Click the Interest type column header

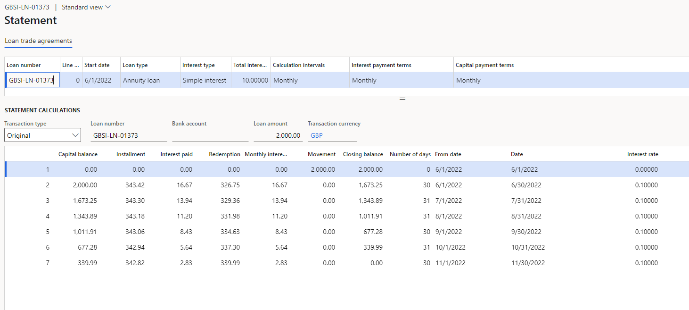click(x=198, y=65)
